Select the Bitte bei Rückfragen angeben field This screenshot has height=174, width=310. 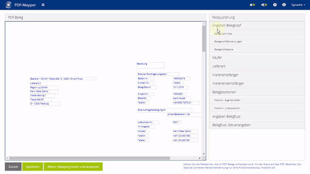158,74
